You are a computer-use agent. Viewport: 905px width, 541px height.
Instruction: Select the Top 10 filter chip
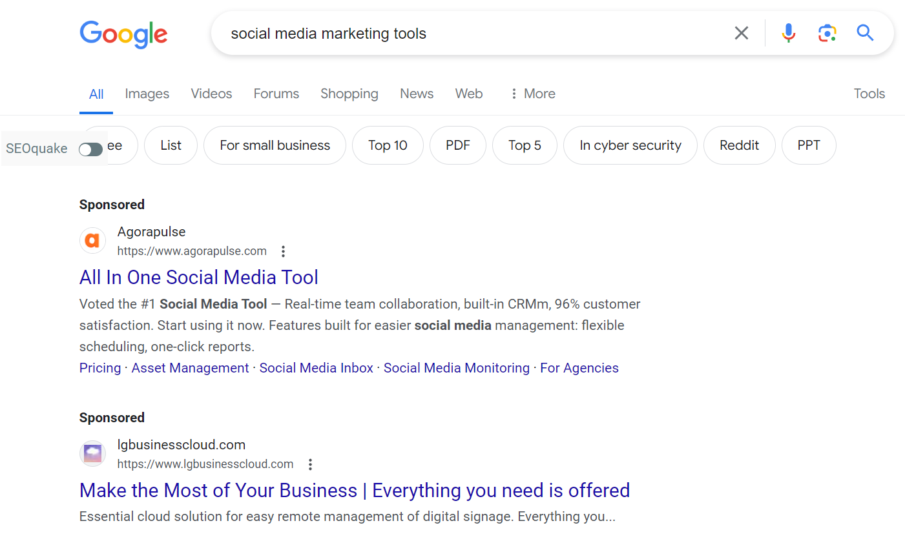388,145
